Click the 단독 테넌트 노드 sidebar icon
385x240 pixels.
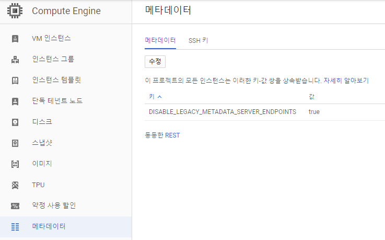(15, 101)
